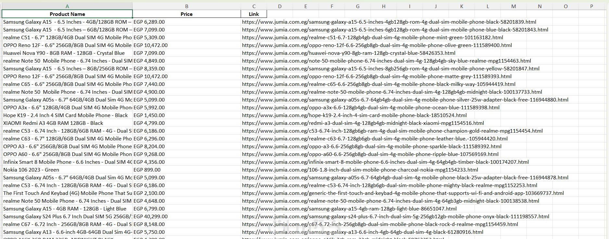This screenshot has width=609, height=239.
Task: Select column K header
Action: 462,6
